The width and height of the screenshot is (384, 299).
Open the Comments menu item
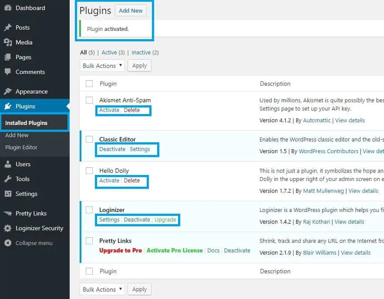30,72
